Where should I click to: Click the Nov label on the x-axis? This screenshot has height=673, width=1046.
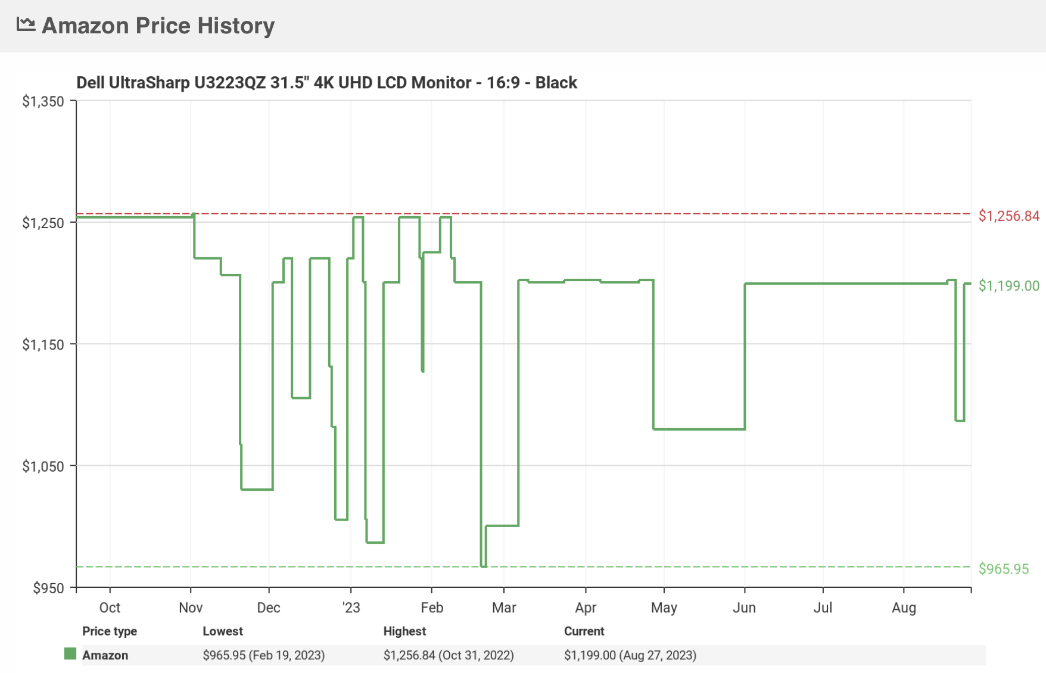191,607
